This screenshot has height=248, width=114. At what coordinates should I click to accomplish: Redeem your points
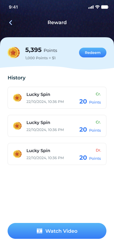[93, 53]
